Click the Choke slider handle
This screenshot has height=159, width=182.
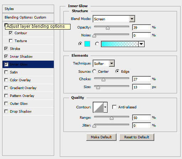103,79
